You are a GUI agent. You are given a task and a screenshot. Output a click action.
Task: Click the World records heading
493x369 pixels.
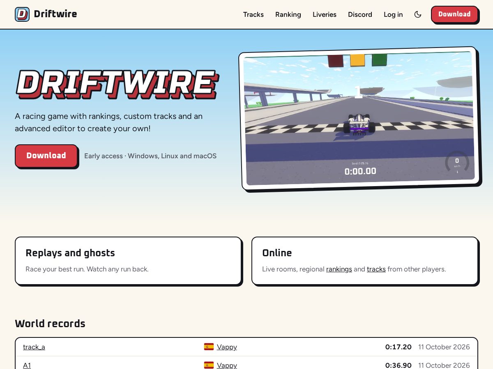(x=50, y=323)
